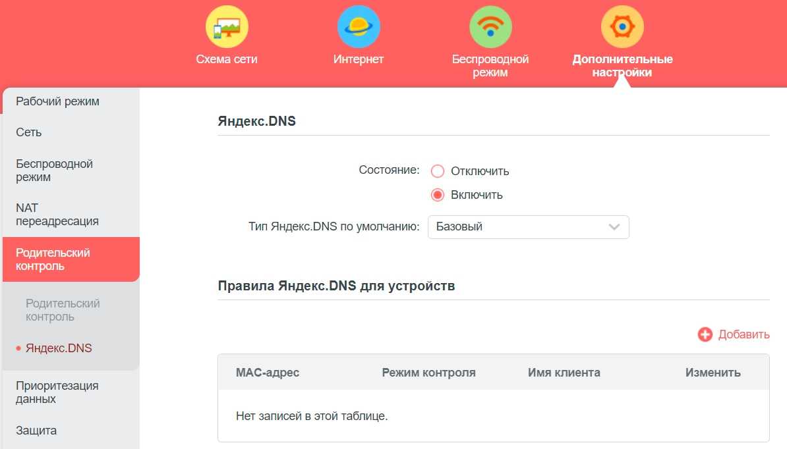This screenshot has height=449, width=787.
Task: Click the Режим контроля column header
Action: (428, 373)
